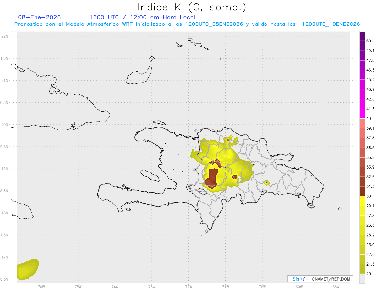This screenshot has height=291, width=377.
Task: Click the latitude label '18N'
Action: pyautogui.click(x=5, y=213)
